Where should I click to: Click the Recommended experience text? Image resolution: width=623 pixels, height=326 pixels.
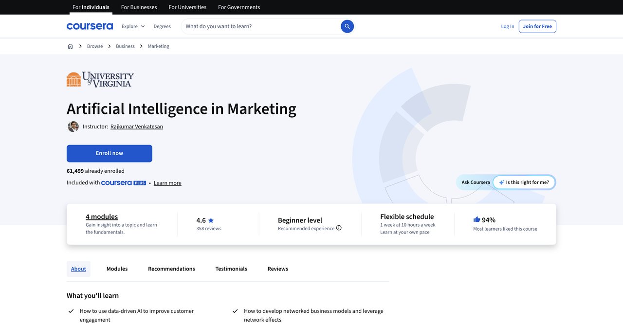tap(306, 229)
